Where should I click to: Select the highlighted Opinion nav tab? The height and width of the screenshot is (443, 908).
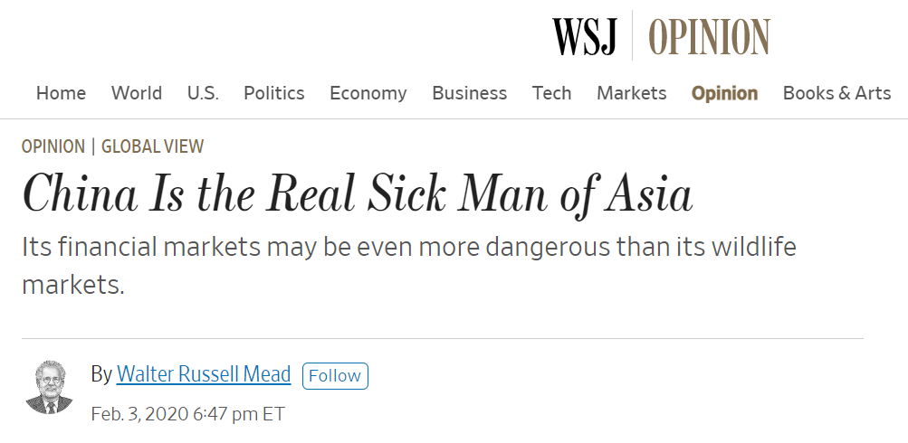pyautogui.click(x=724, y=93)
